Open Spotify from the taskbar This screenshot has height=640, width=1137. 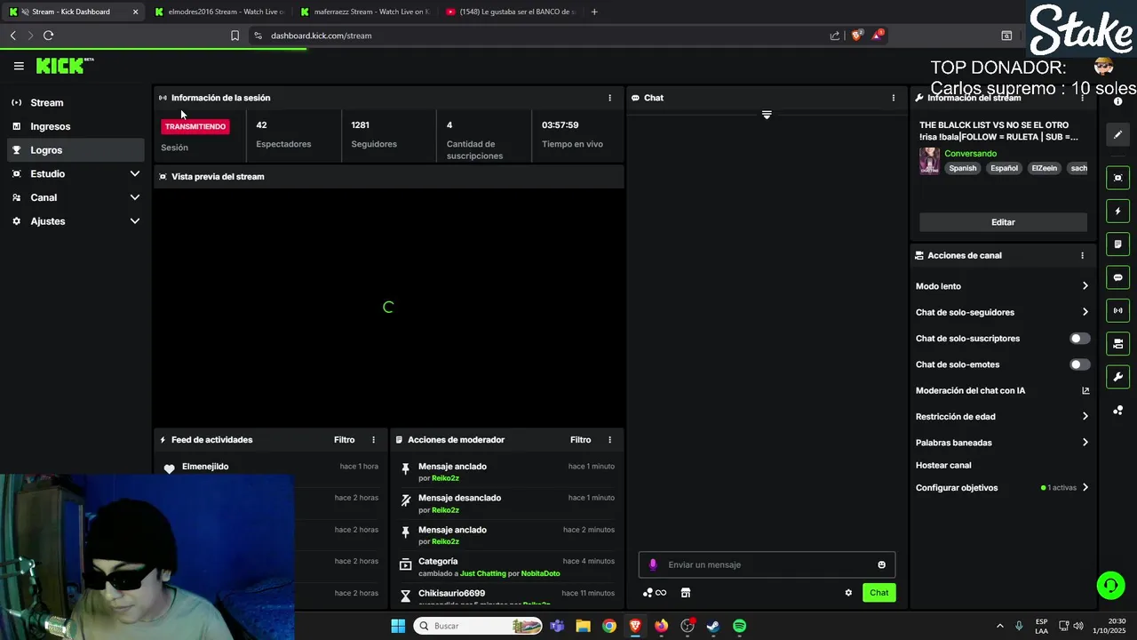click(739, 626)
